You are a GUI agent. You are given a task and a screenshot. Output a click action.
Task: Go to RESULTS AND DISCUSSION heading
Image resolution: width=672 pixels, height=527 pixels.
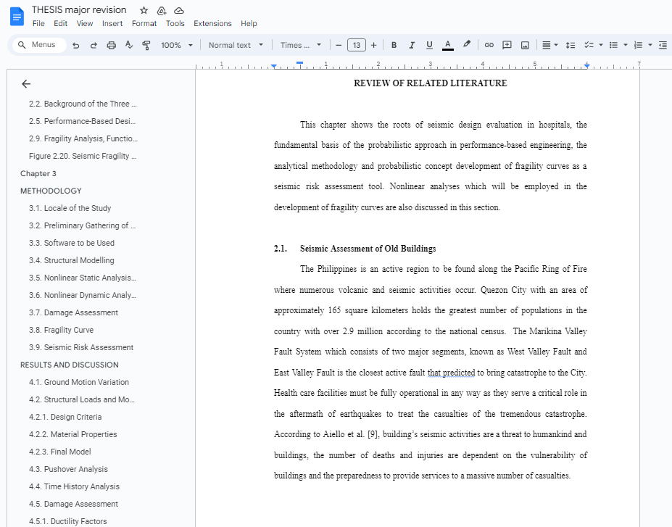pos(70,365)
